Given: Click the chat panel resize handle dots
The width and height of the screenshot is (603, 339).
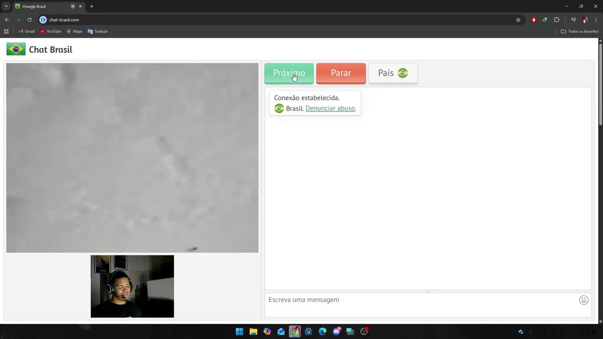Looking at the screenshot, I should [x=428, y=291].
